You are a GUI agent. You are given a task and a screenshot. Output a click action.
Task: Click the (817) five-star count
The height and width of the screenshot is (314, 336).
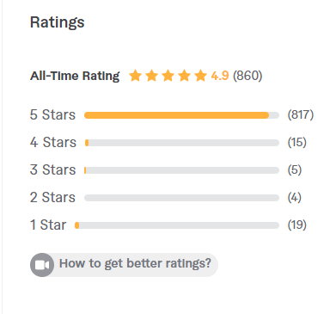301,114
